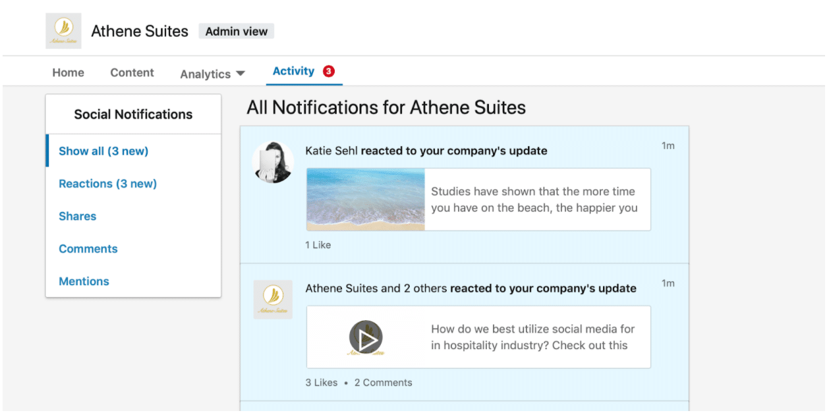Collapse the Analytics menu chevron

[241, 72]
